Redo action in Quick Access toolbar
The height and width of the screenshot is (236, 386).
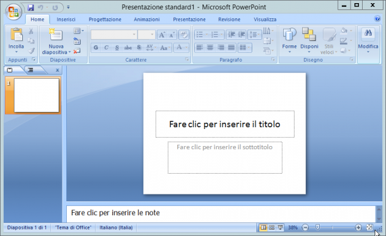point(55,8)
